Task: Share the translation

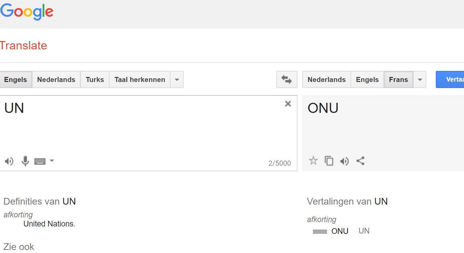Action: pos(360,161)
